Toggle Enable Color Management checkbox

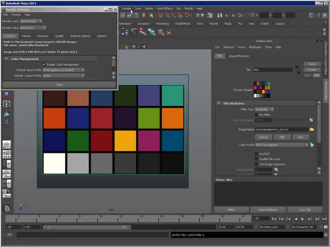pyautogui.click(x=44, y=64)
